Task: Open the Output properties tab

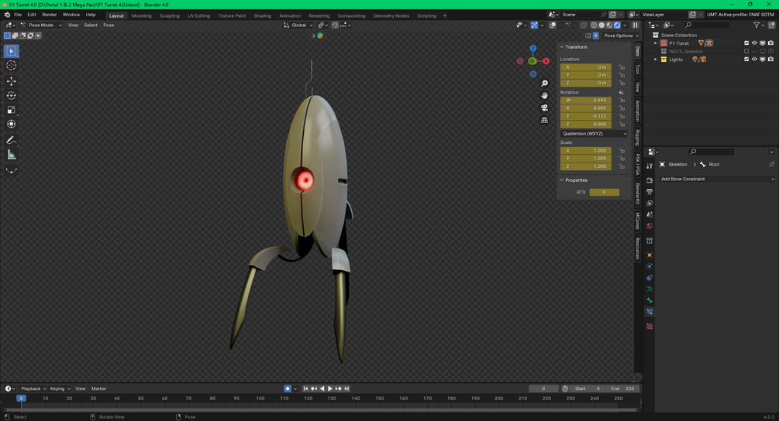Action: [650, 192]
